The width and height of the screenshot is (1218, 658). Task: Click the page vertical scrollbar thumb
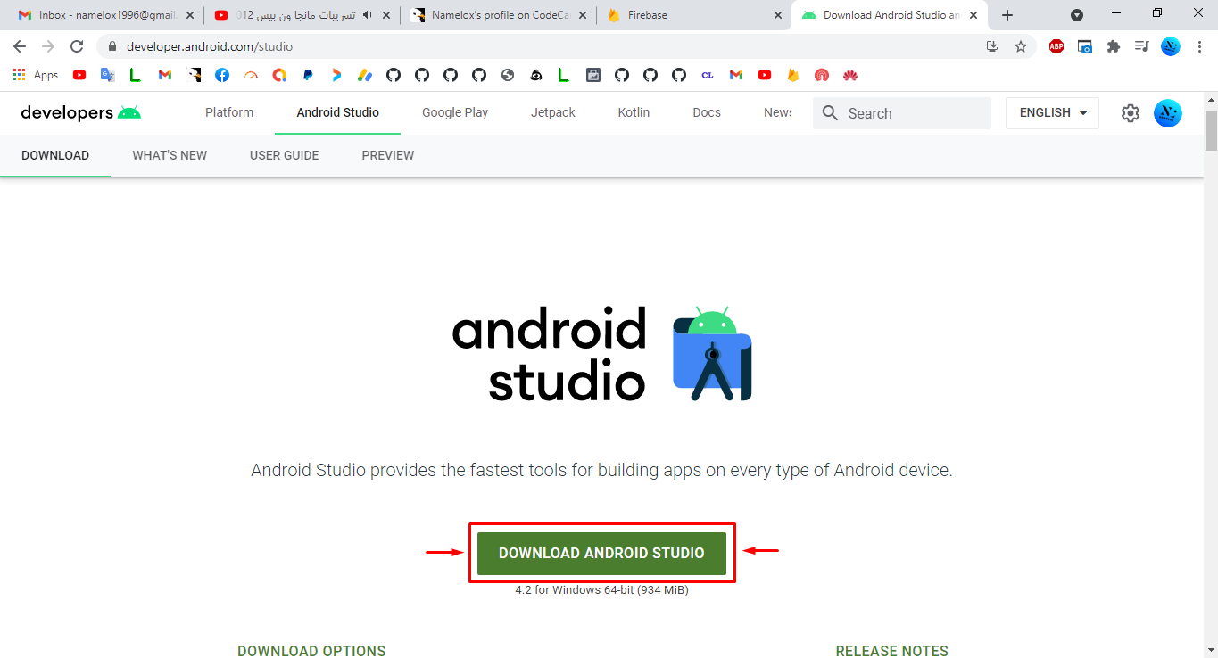tap(1211, 131)
